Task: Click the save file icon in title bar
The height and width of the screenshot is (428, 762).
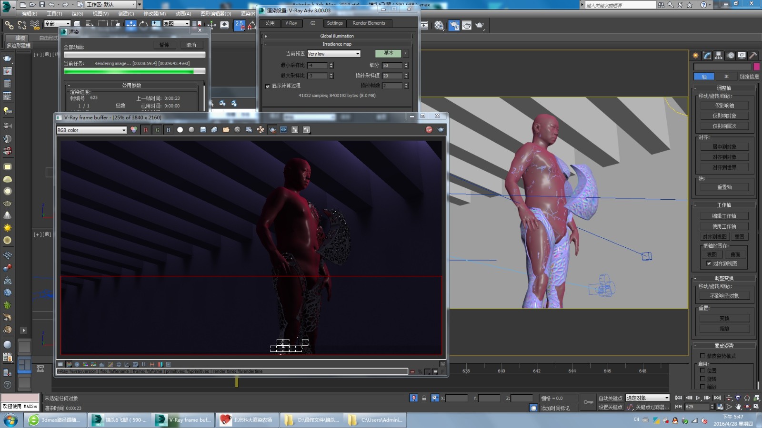Action: (x=42, y=4)
